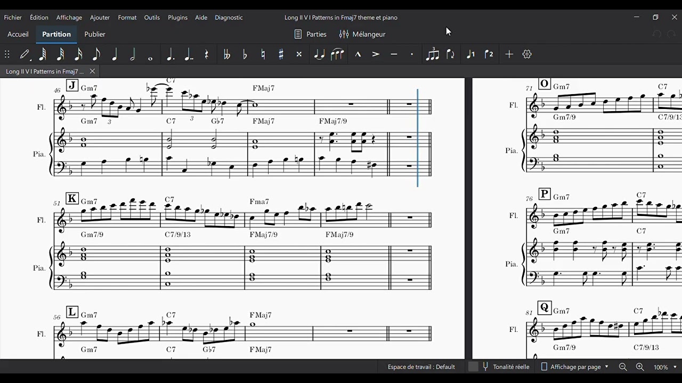Open the Outils menu

coord(152,18)
